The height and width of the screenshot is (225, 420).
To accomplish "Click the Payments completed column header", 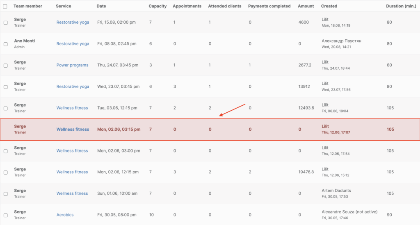I will [x=269, y=6].
